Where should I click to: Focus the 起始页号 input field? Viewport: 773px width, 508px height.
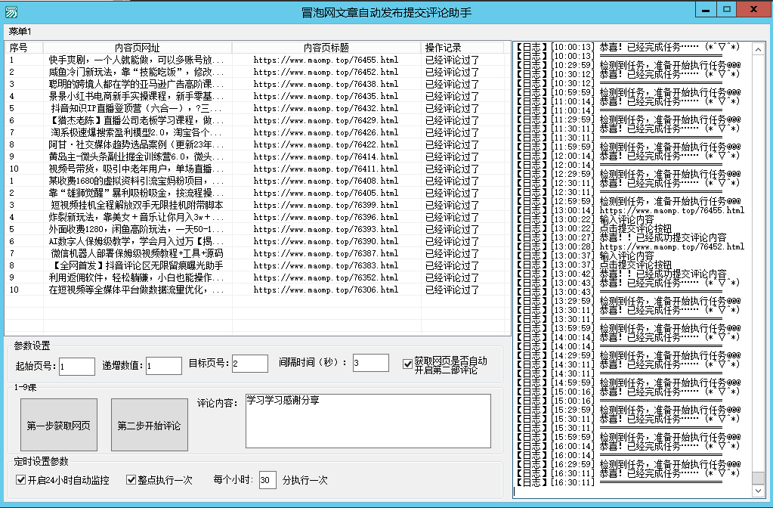[x=76, y=366]
